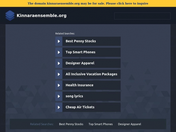Click arrow icon beside All Inclusive Vacation Packages

[59, 74]
